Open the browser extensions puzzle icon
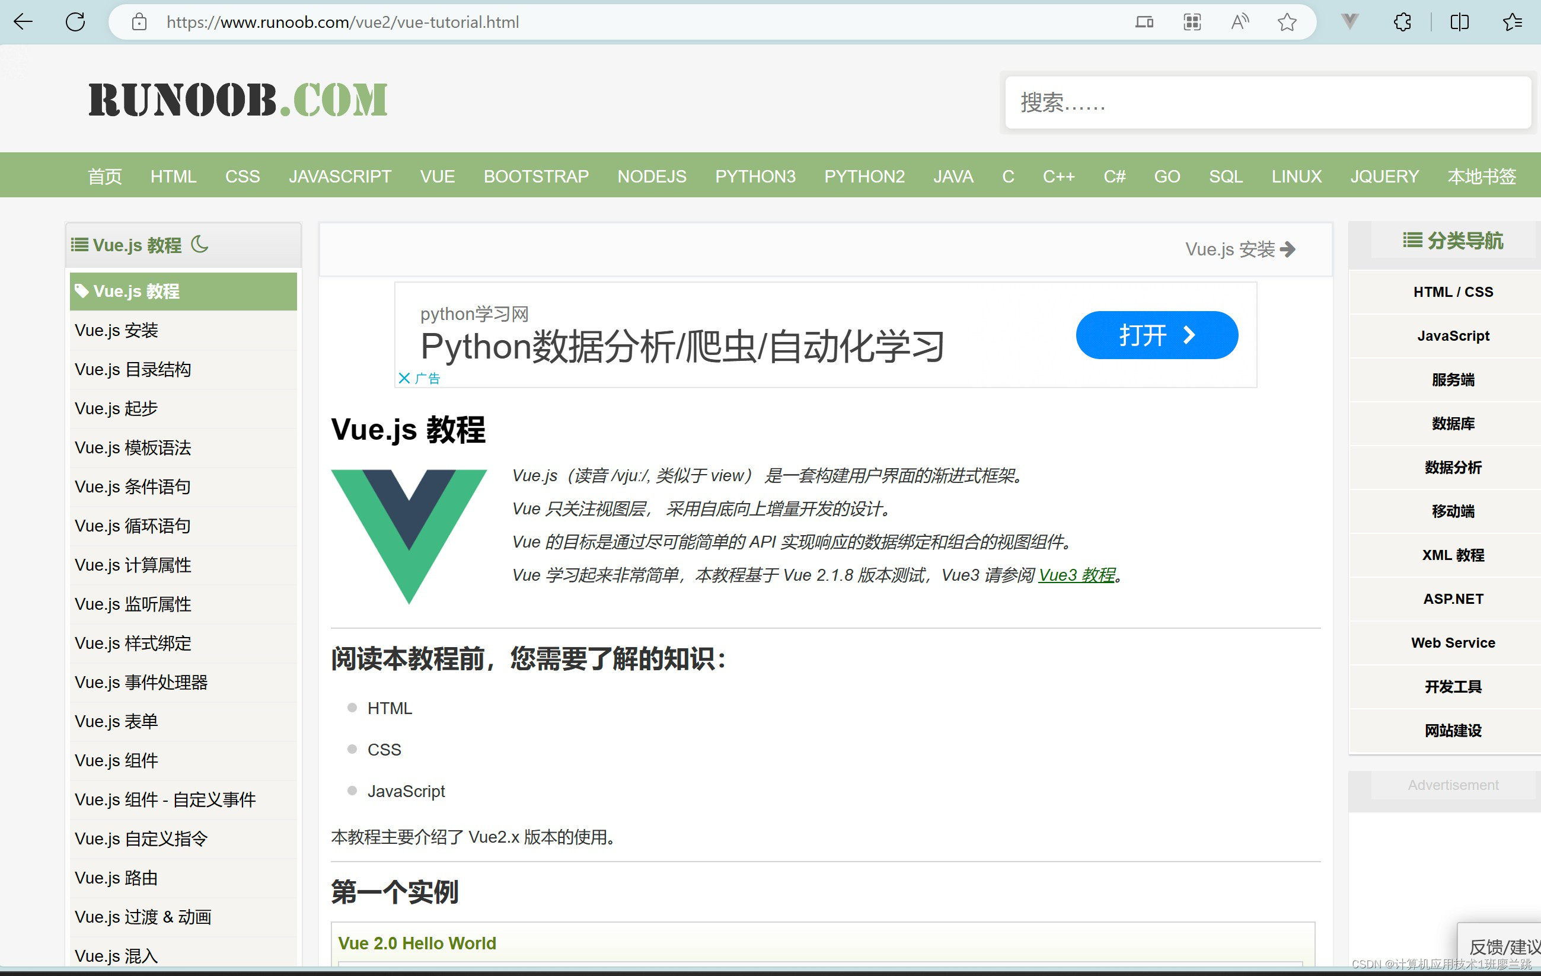 point(1402,23)
